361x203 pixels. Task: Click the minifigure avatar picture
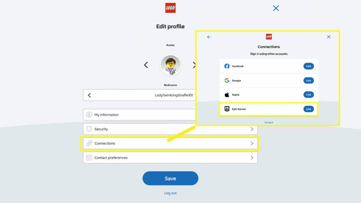click(170, 65)
